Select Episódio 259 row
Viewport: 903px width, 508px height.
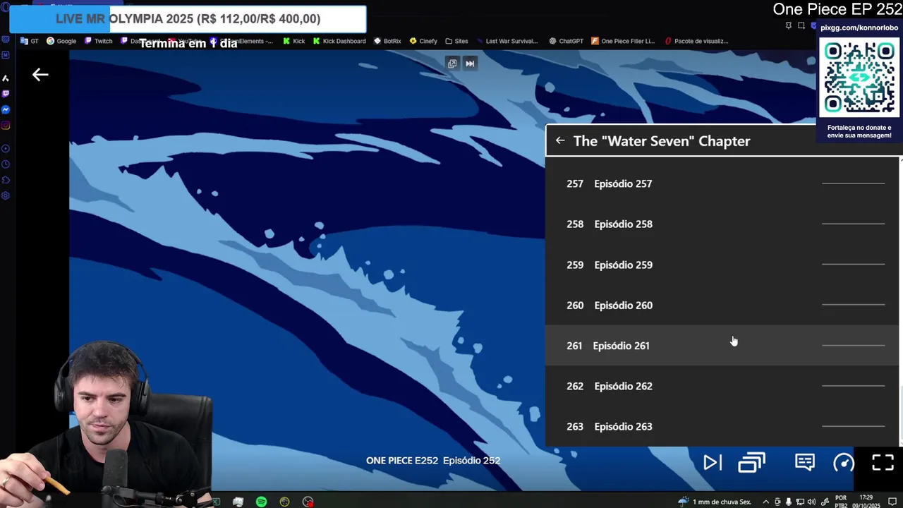[722, 265]
